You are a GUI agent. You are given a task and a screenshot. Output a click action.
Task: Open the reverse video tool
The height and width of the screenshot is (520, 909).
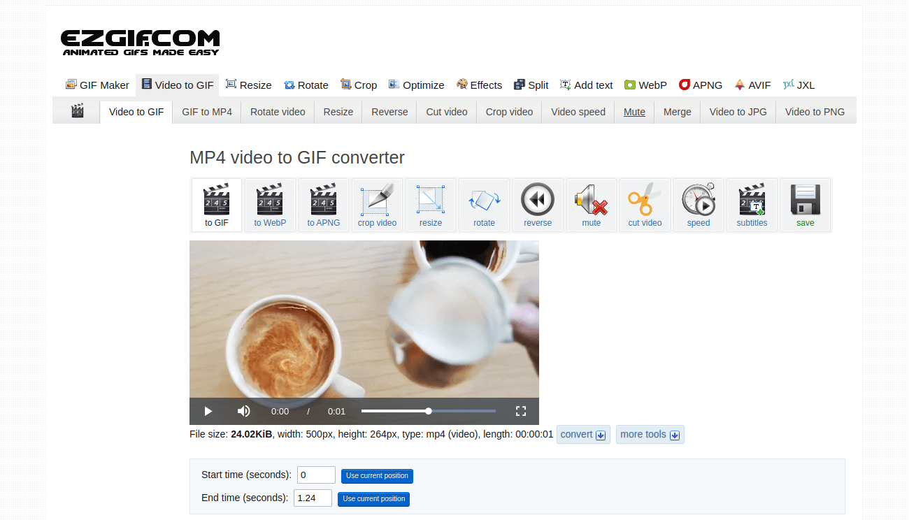click(x=538, y=205)
